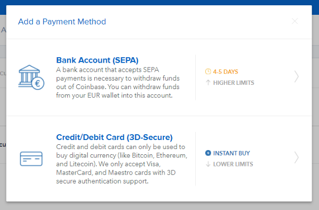Open Bank Account option via right chevron
The image size is (319, 210).
click(296, 76)
